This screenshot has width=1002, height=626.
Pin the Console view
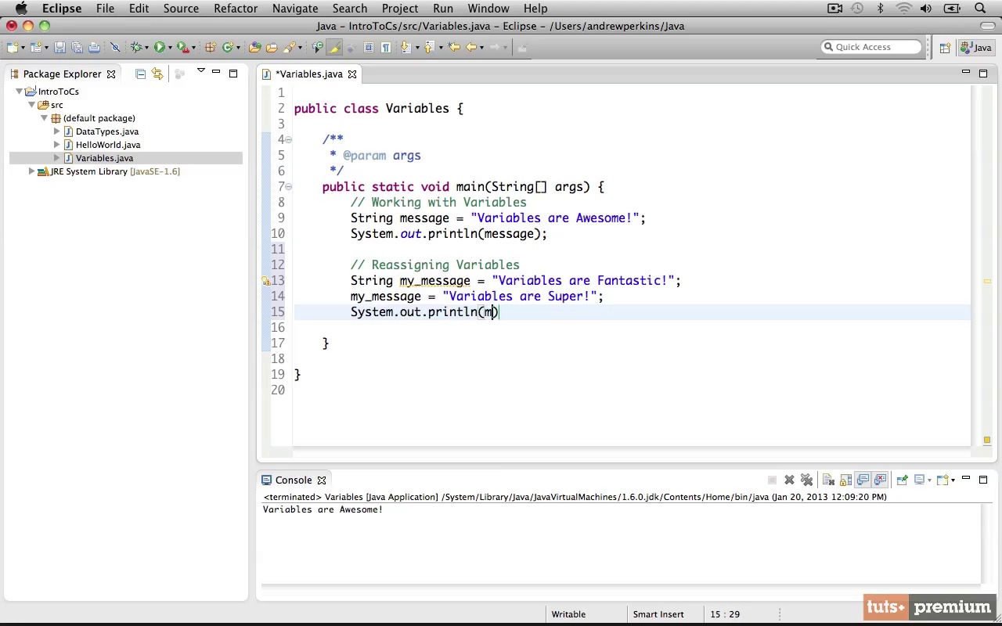coord(902,480)
